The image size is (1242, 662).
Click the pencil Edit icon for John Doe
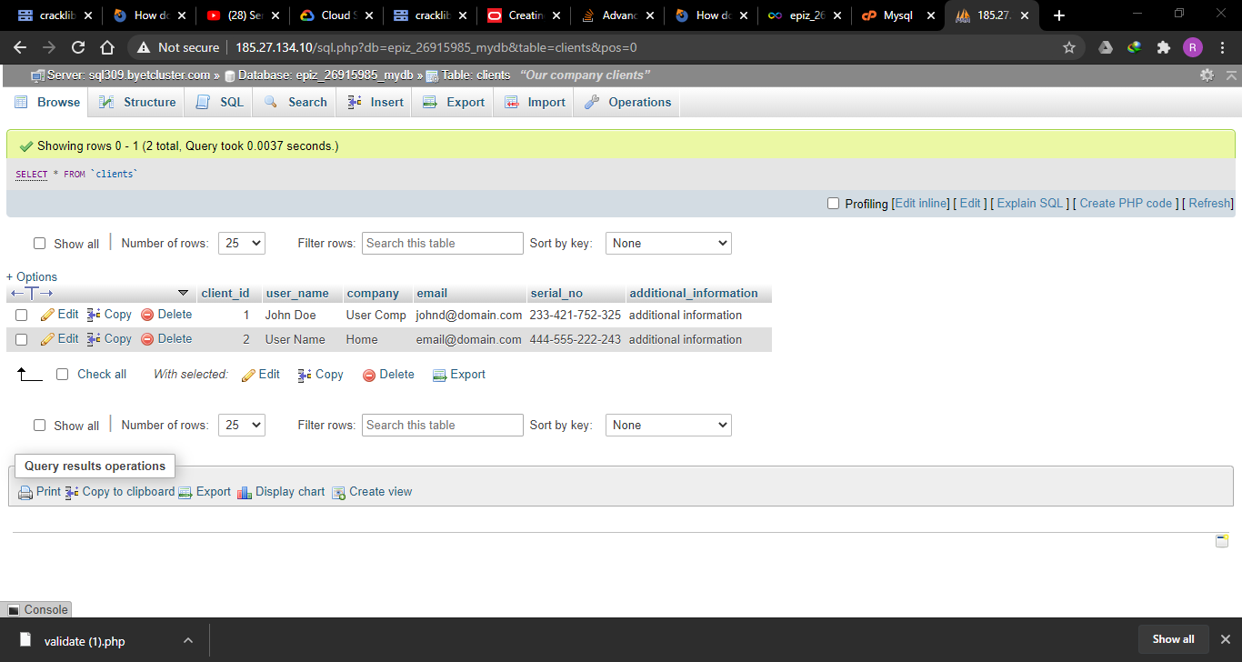[48, 315]
